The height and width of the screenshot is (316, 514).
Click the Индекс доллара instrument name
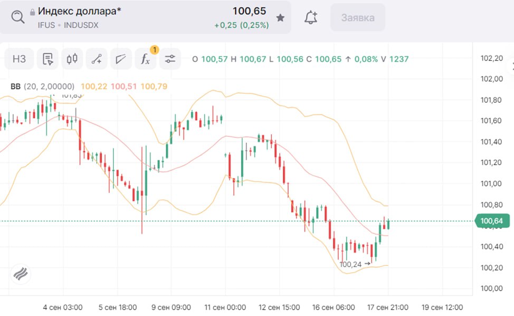click(79, 11)
